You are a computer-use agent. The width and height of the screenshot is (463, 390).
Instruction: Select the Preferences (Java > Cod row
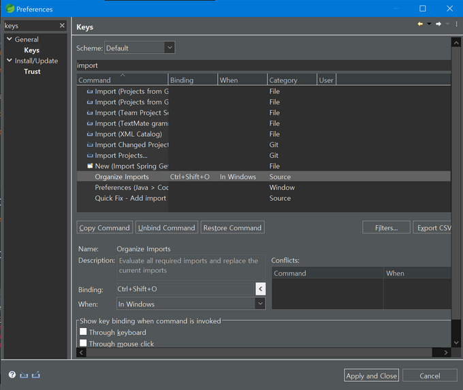[x=264, y=187]
